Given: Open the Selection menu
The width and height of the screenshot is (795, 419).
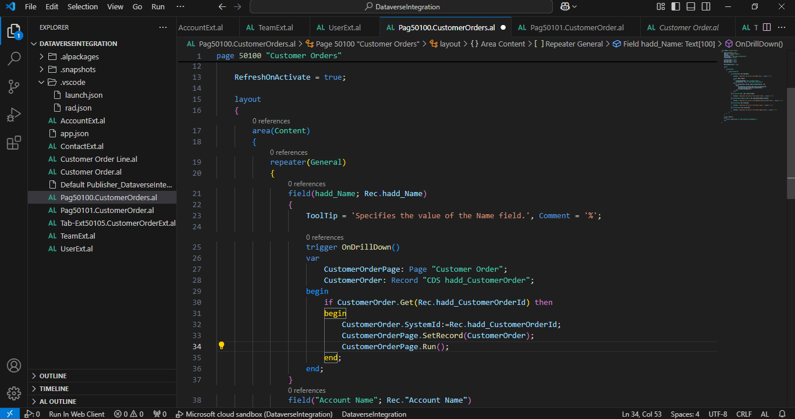Looking at the screenshot, I should 83,7.
